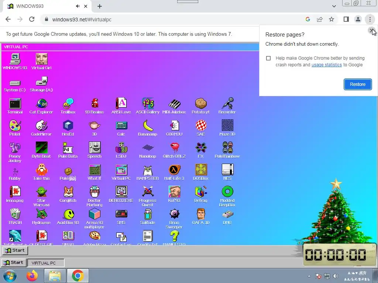
Task: Open the DOSBox icon
Action: click(x=200, y=172)
